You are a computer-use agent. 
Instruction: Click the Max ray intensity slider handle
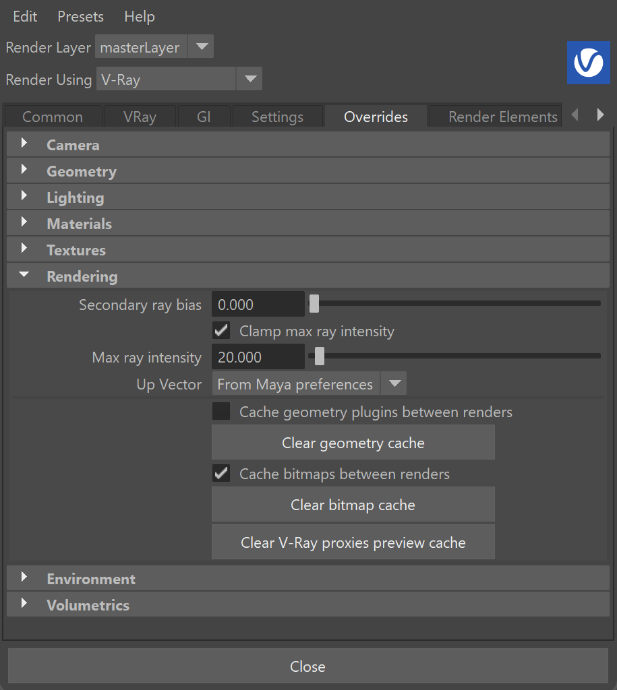320,356
